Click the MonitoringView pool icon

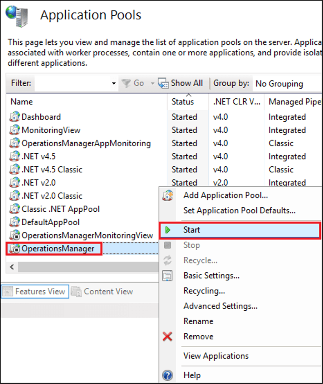(x=15, y=130)
